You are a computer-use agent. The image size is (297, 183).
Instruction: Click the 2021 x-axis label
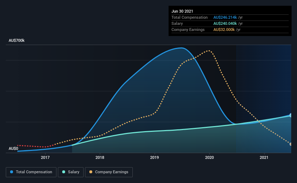point(264,157)
